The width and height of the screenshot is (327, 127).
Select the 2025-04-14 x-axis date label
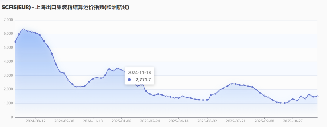tap(178, 121)
